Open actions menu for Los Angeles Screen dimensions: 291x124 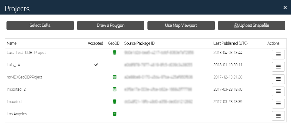tap(278, 116)
